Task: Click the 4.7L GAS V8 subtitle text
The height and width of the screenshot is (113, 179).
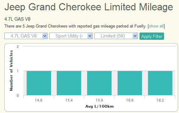Action: (x=17, y=19)
